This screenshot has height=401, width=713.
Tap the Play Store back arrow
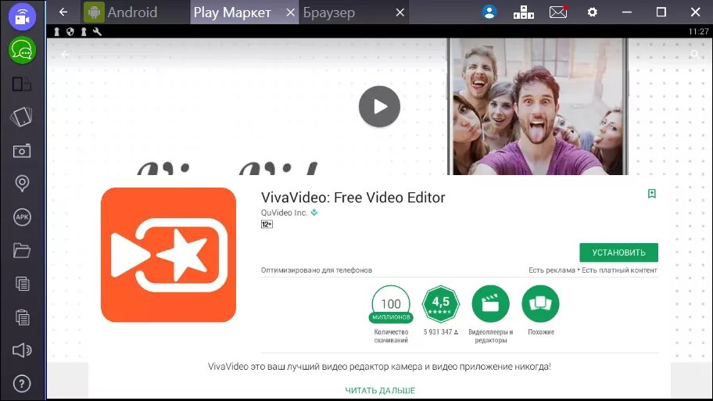point(65,55)
